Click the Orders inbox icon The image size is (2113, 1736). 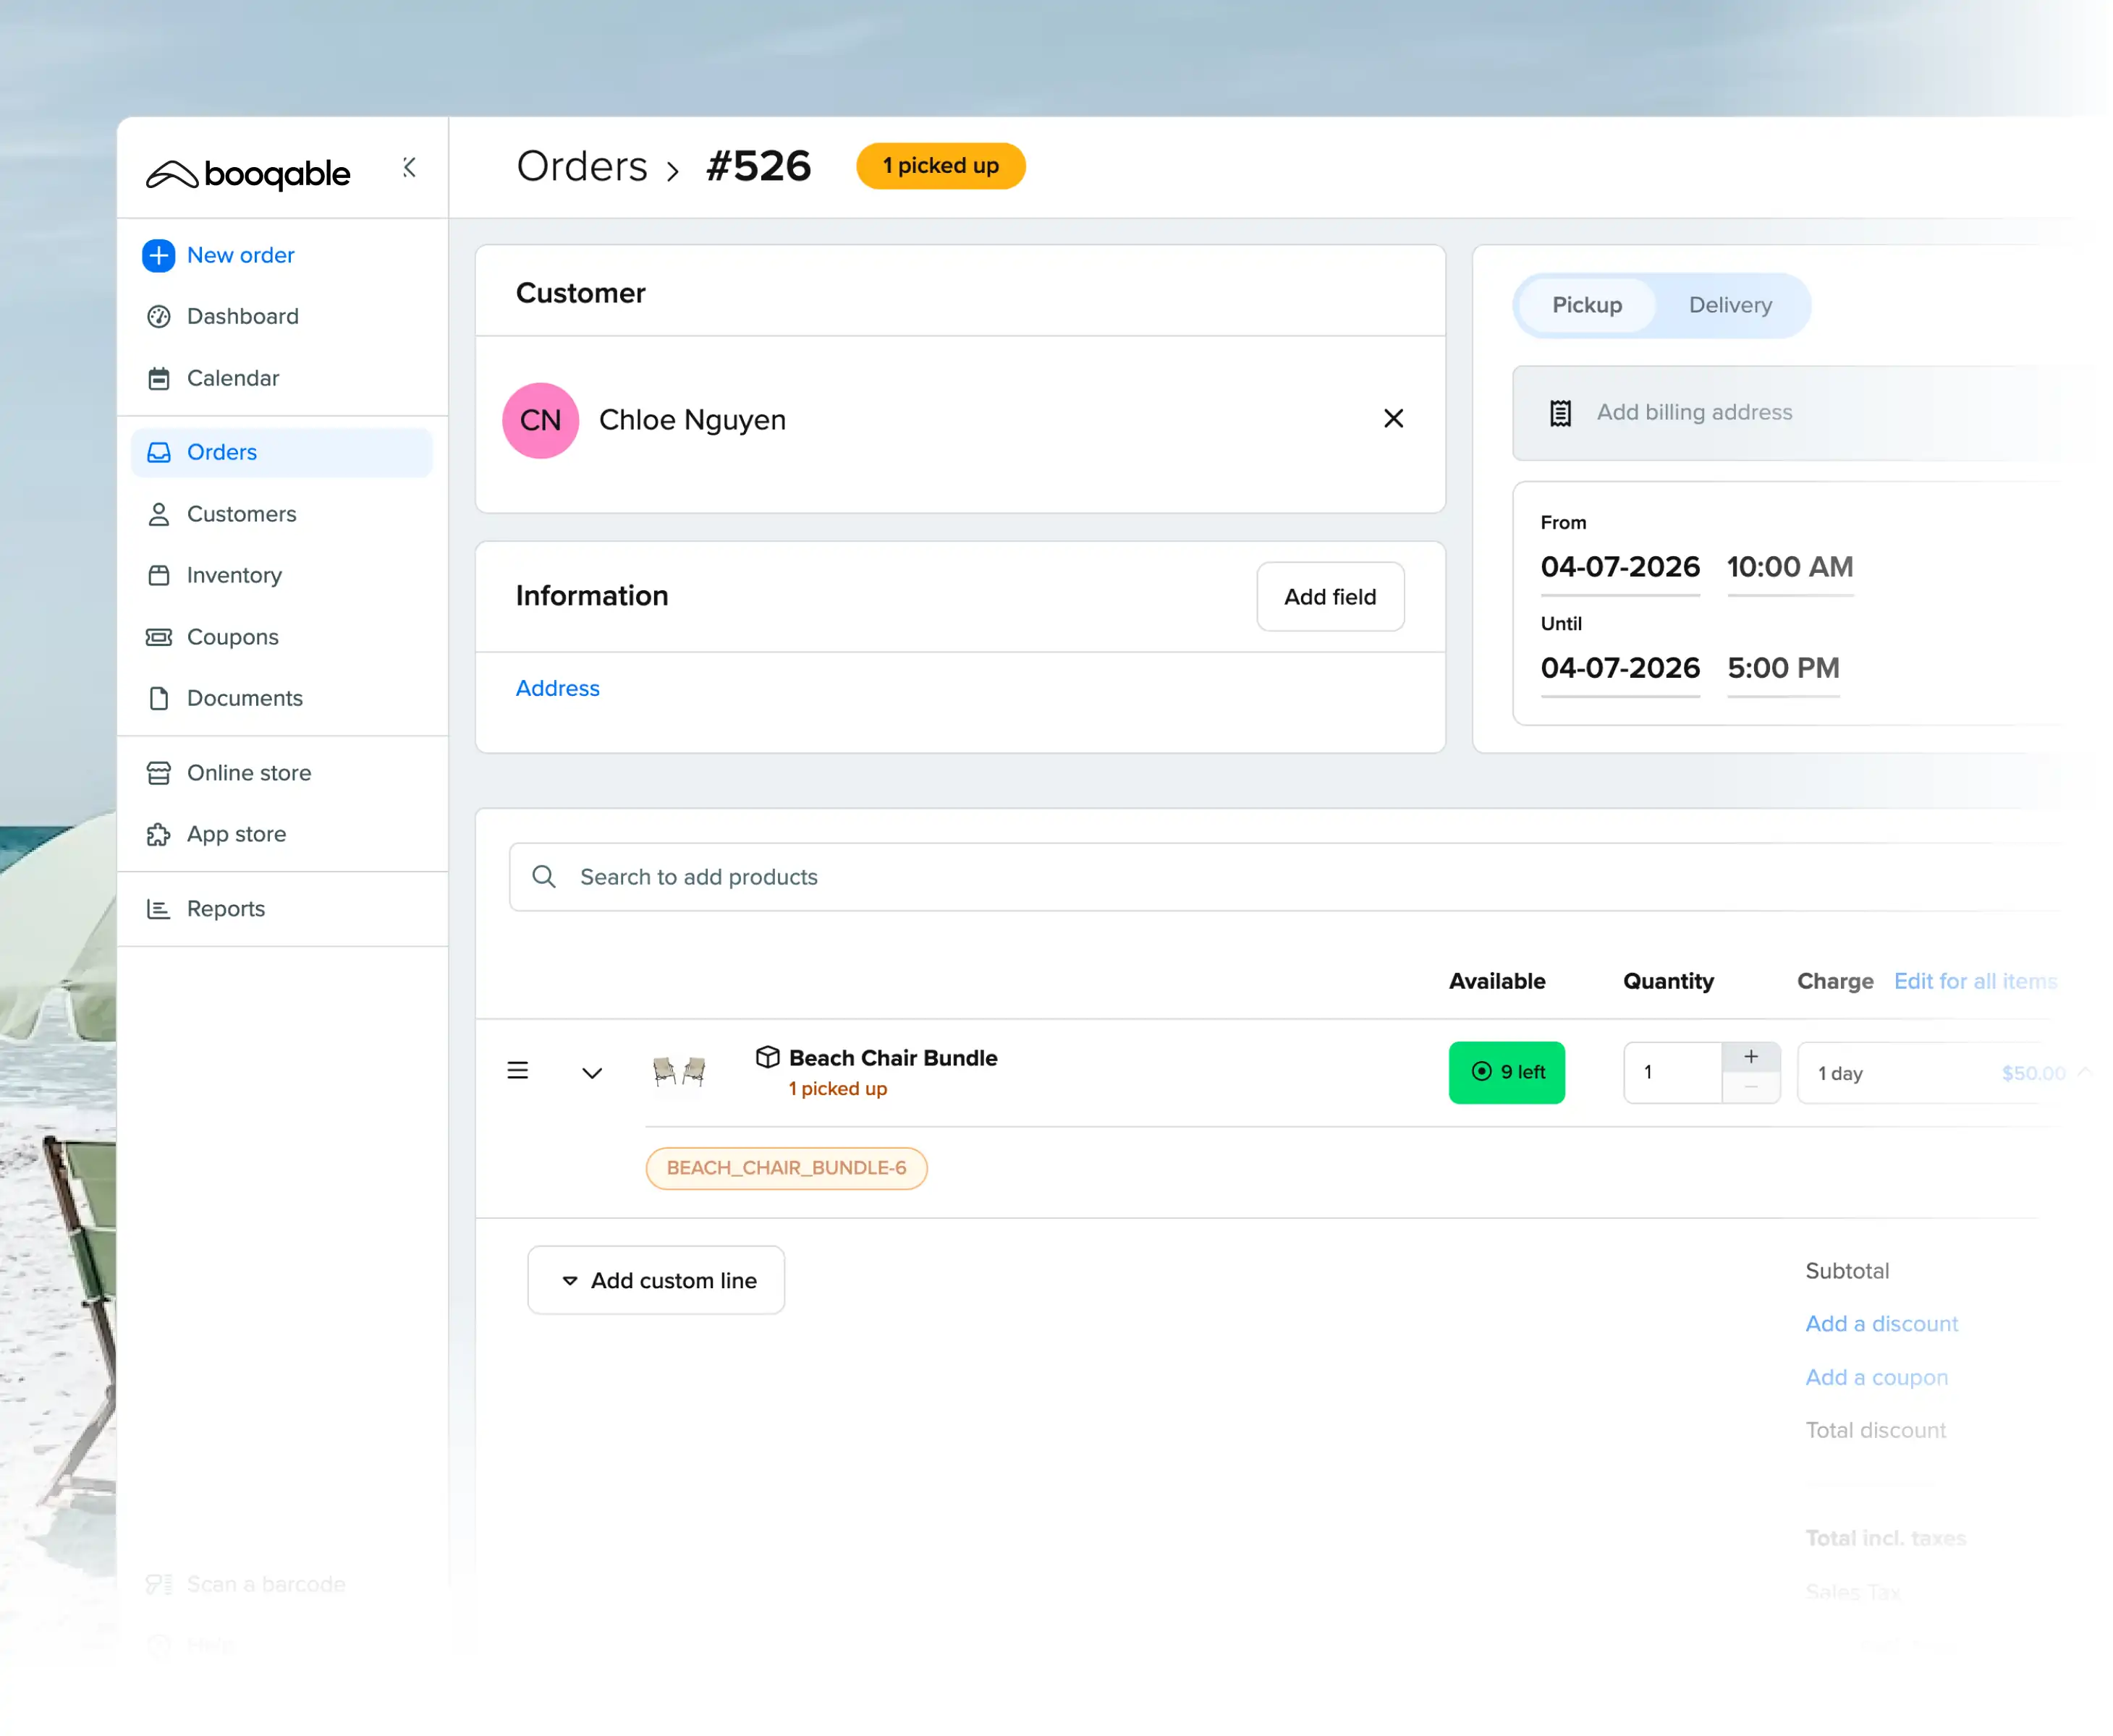[x=158, y=453]
